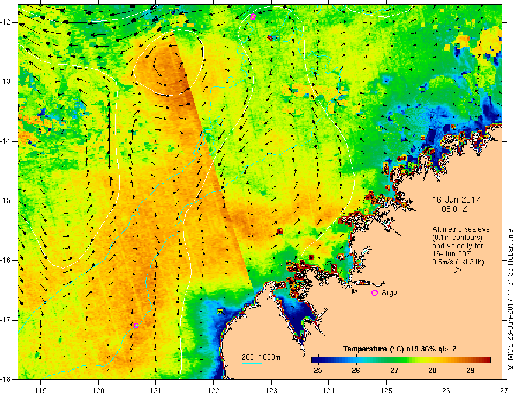Image resolution: width=514 pixels, height=397 pixels.
Task: Click the latitude axis label '-12'
Action: point(6,22)
